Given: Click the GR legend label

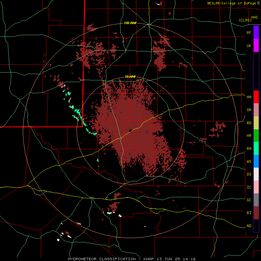Looking at the screenshot, I should pyautogui.click(x=249, y=110).
